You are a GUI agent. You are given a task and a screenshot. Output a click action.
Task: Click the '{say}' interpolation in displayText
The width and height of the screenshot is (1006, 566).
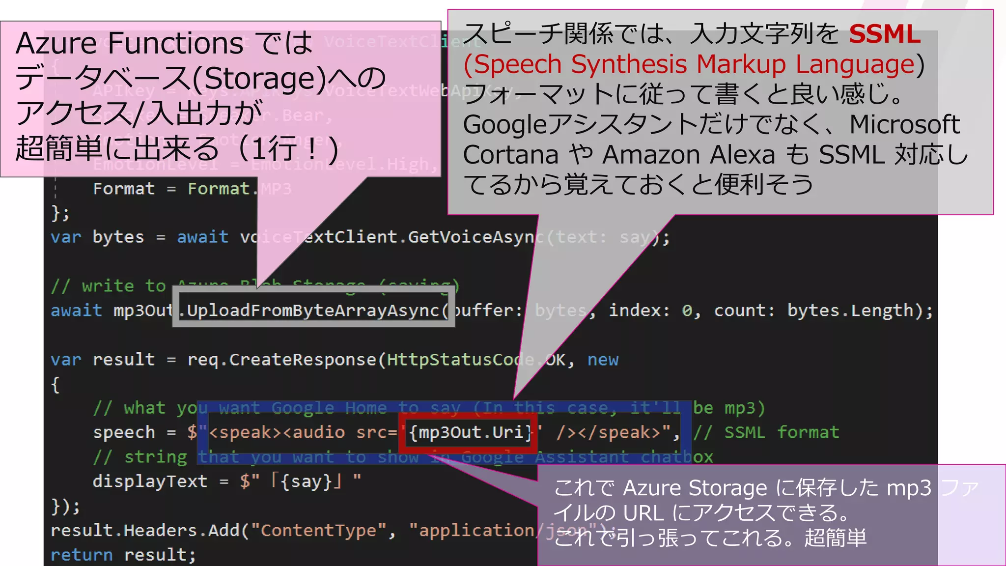click(307, 481)
